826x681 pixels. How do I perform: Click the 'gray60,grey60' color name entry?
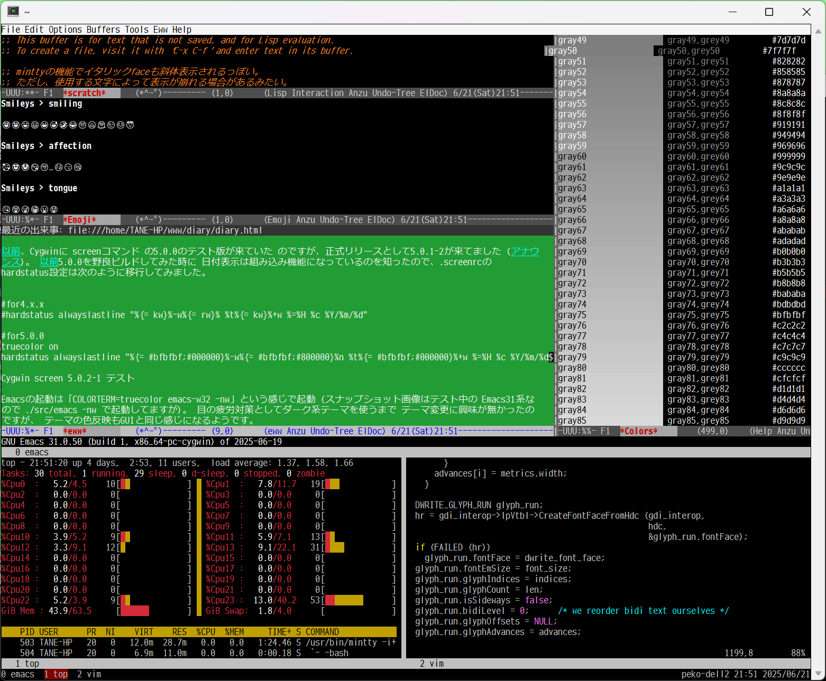(x=698, y=156)
